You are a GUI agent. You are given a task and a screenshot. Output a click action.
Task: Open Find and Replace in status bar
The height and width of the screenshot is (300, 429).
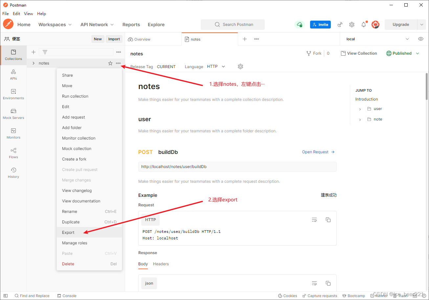point(32,296)
